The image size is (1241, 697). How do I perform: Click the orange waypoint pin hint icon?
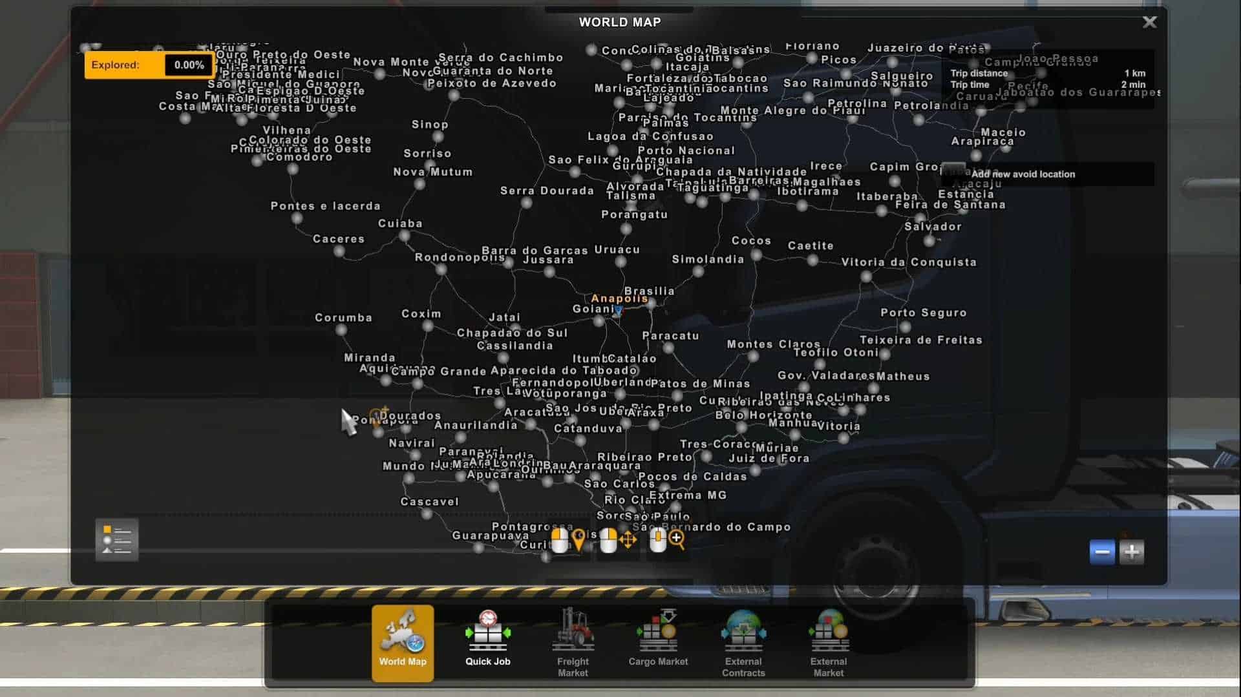(578, 540)
